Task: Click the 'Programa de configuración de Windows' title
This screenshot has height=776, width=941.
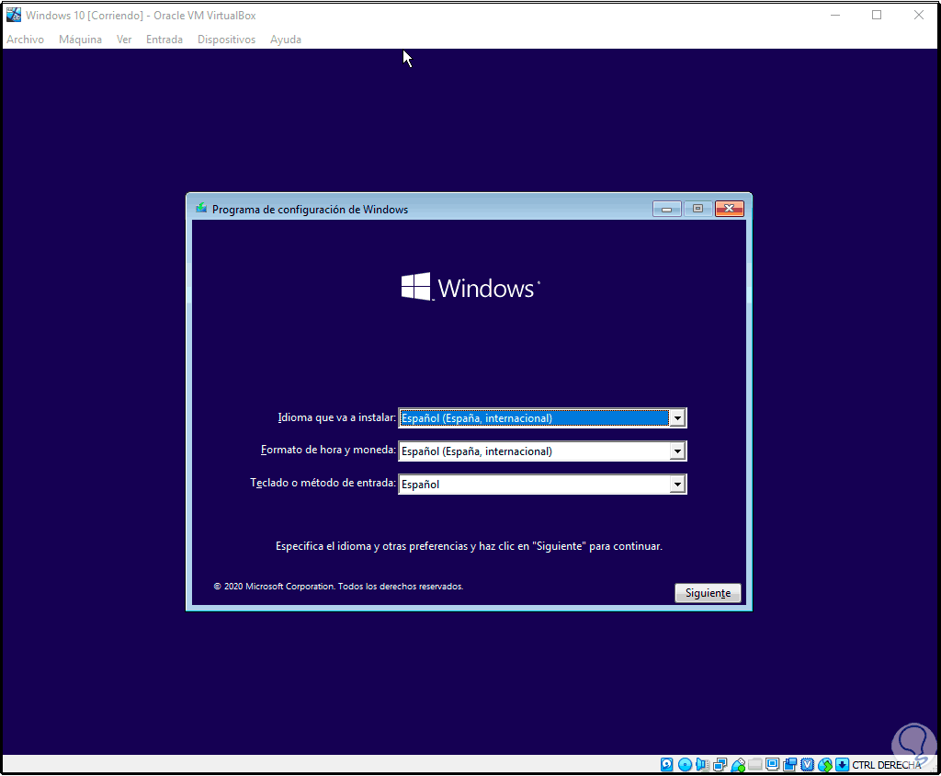Action: pyautogui.click(x=310, y=210)
